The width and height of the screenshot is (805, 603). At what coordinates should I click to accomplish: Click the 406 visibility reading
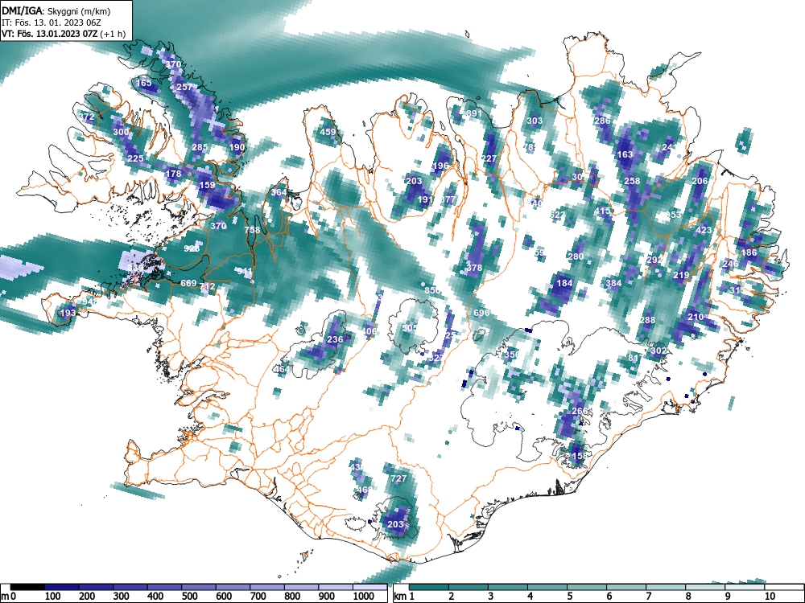[x=369, y=332]
